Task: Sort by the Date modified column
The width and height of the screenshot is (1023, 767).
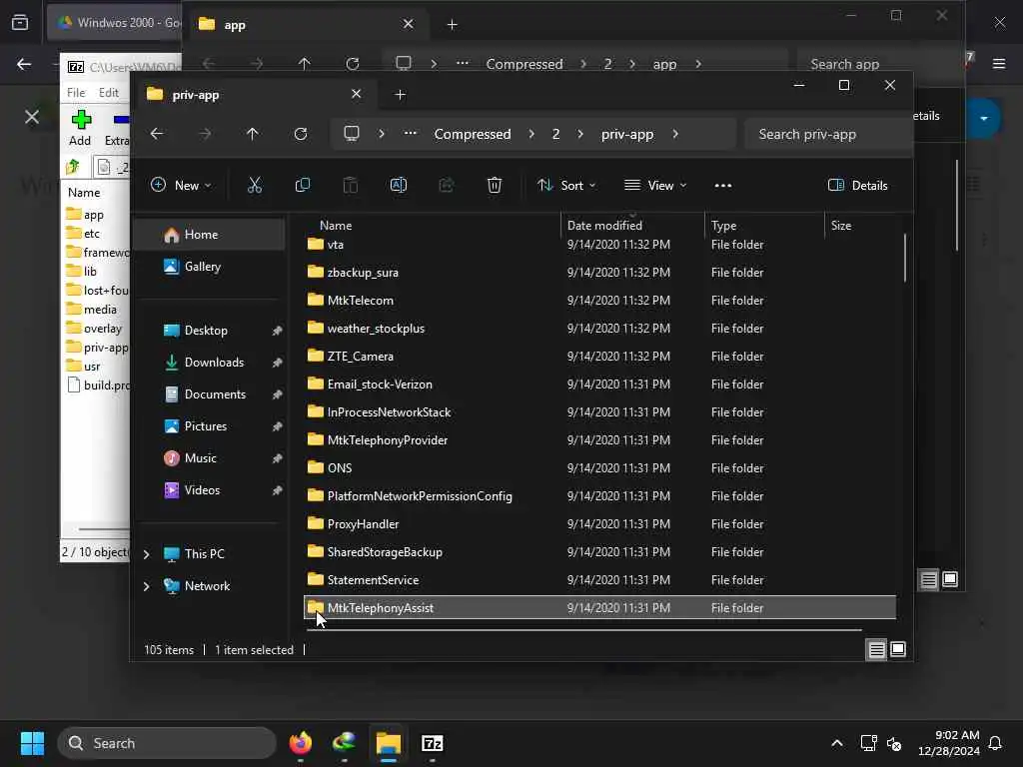Action: 631,225
